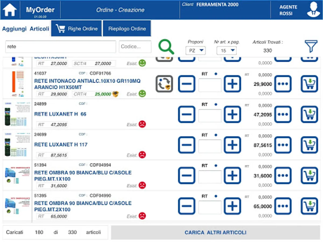Click price 87,5615 in right column

pyautogui.click(x=263, y=145)
